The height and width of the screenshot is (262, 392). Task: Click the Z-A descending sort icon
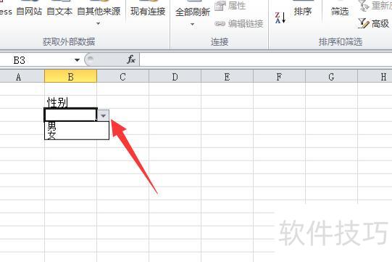280,18
